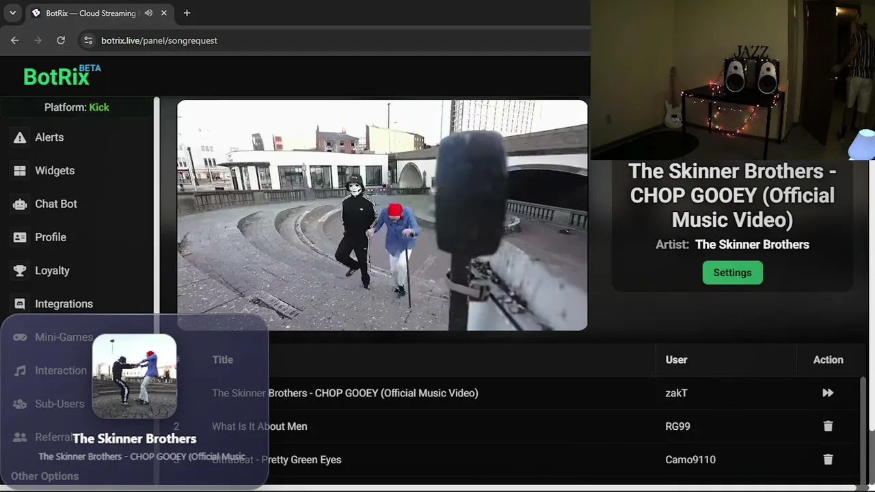Open the tab search dropdown chevron
This screenshot has height=492, width=875.
12,13
